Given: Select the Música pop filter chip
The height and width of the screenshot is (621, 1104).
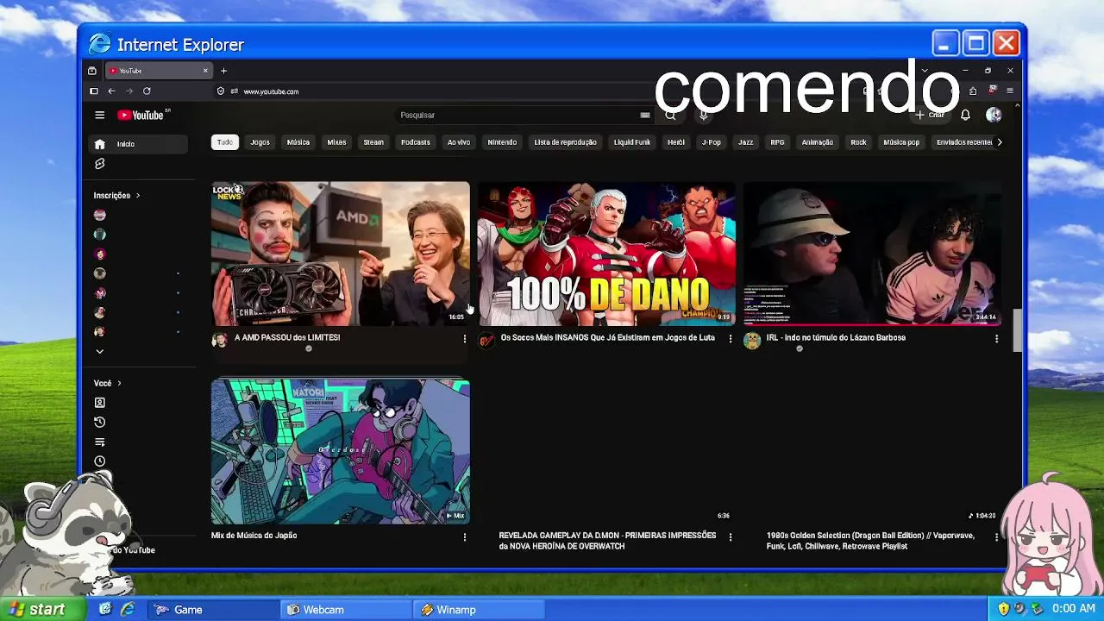Looking at the screenshot, I should click(901, 142).
